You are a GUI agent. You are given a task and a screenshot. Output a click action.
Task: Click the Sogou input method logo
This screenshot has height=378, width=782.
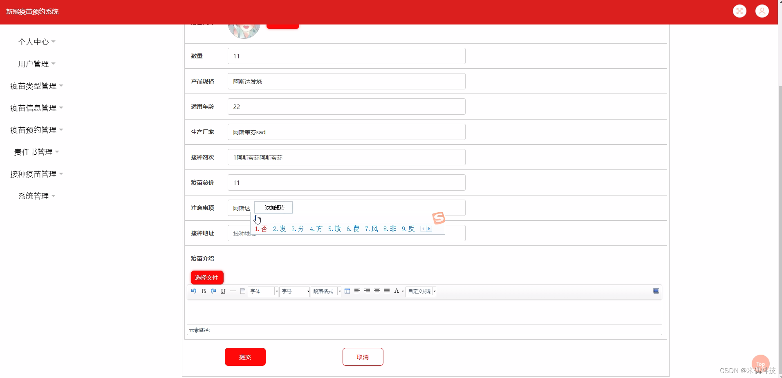pyautogui.click(x=438, y=218)
